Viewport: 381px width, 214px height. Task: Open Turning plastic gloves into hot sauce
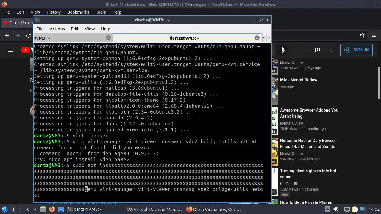[308, 174]
